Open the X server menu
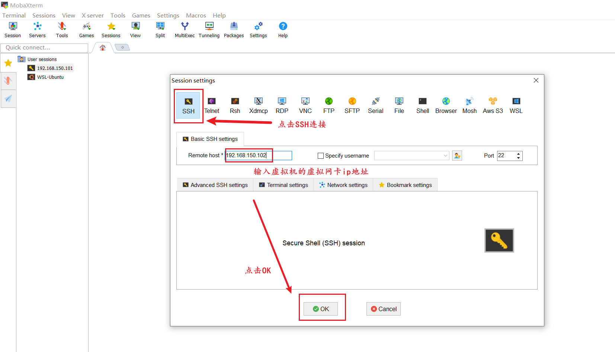Screen dimensions: 615x352 (93, 16)
